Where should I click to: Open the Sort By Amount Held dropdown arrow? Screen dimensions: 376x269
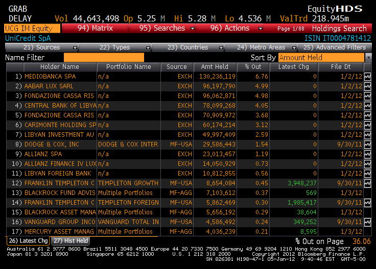[x=368, y=58]
